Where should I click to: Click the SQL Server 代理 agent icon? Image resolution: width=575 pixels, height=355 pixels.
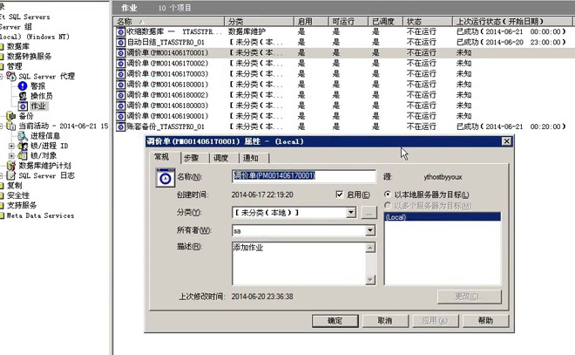point(11,77)
